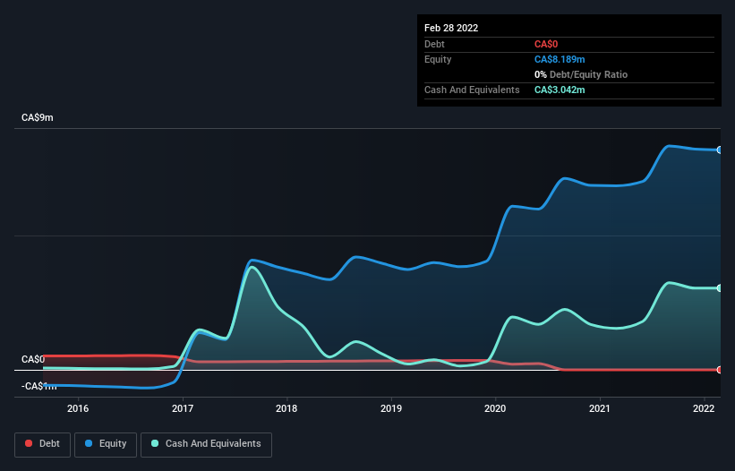Click the Cash And Equivalents tooltip row label

(472, 90)
